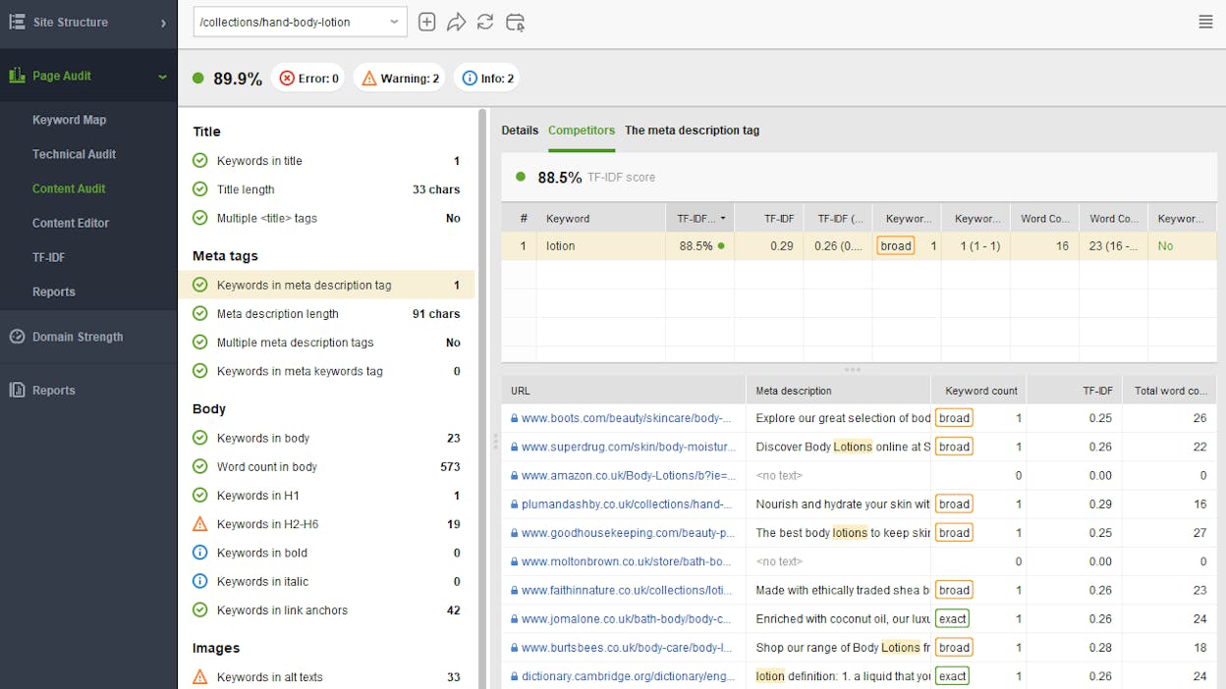Click the Info: 2 badge
This screenshot has height=689, width=1226.
[487, 79]
